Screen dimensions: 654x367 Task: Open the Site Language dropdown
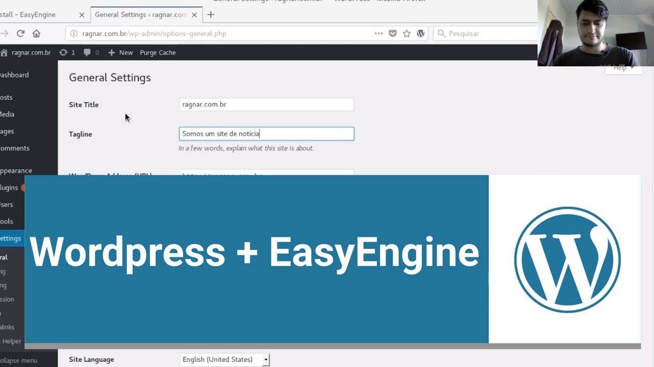224,359
